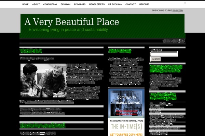
Task: Click into the sidebar search field
Action: tap(164, 54)
